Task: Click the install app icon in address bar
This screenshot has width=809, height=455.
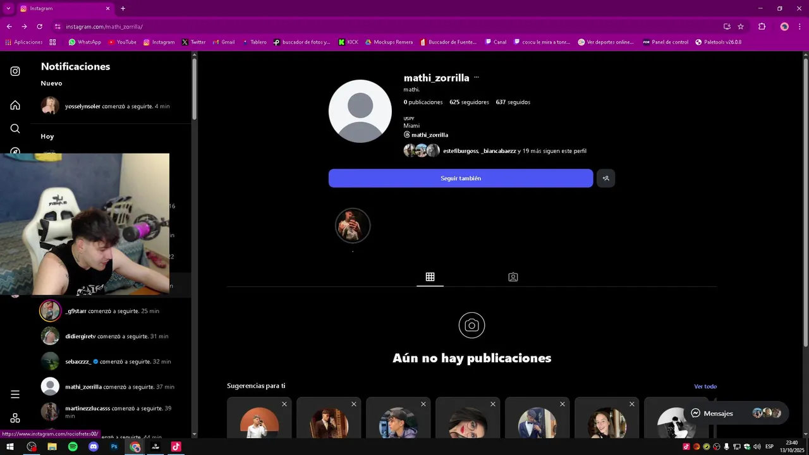Action: click(x=727, y=27)
